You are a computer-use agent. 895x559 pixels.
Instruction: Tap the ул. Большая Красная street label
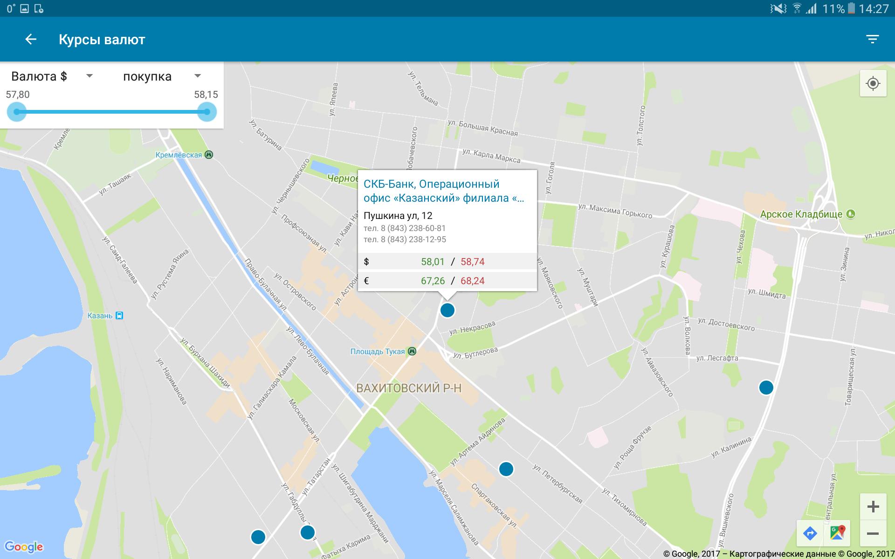click(x=482, y=128)
